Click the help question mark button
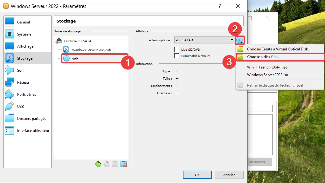 click(x=220, y=6)
